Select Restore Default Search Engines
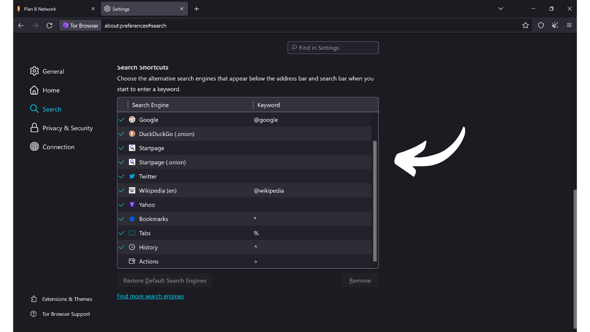This screenshot has width=590, height=332. pos(165,280)
